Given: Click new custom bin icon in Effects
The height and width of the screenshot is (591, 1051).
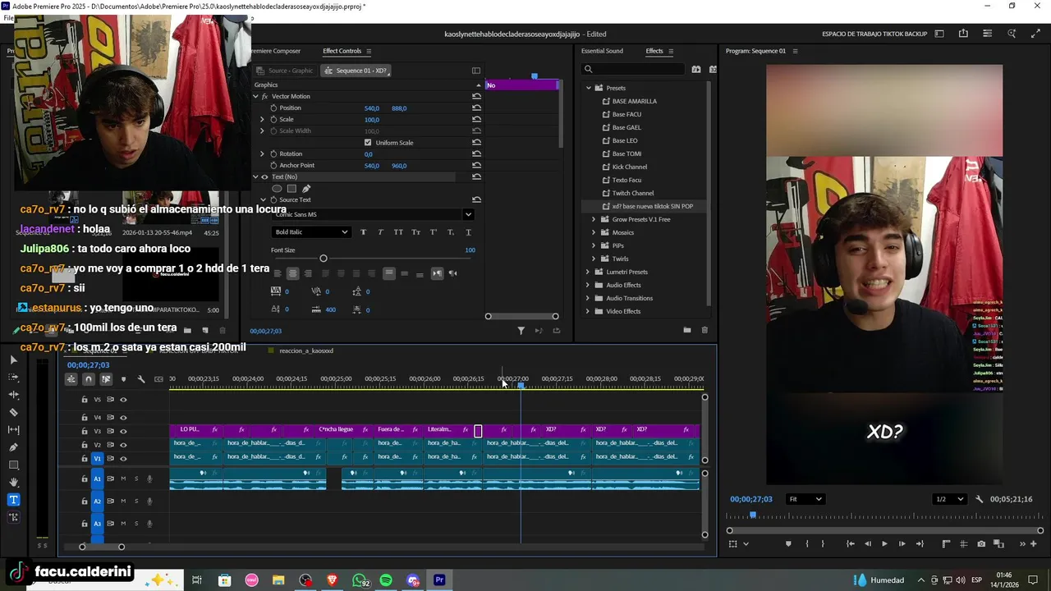Looking at the screenshot, I should click(x=686, y=330).
